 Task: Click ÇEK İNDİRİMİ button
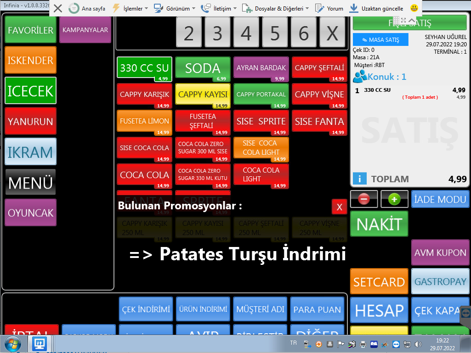(146, 309)
